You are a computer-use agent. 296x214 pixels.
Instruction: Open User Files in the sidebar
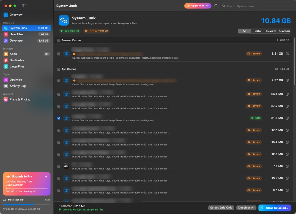(x=27, y=34)
